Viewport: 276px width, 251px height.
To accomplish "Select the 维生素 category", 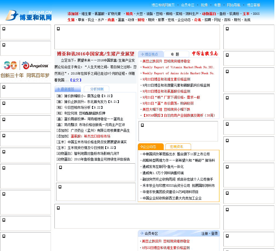I will (x=86, y=14).
